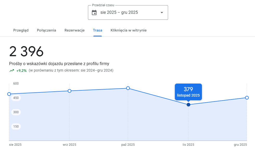Click the green upward trend arrow icon

point(11,70)
